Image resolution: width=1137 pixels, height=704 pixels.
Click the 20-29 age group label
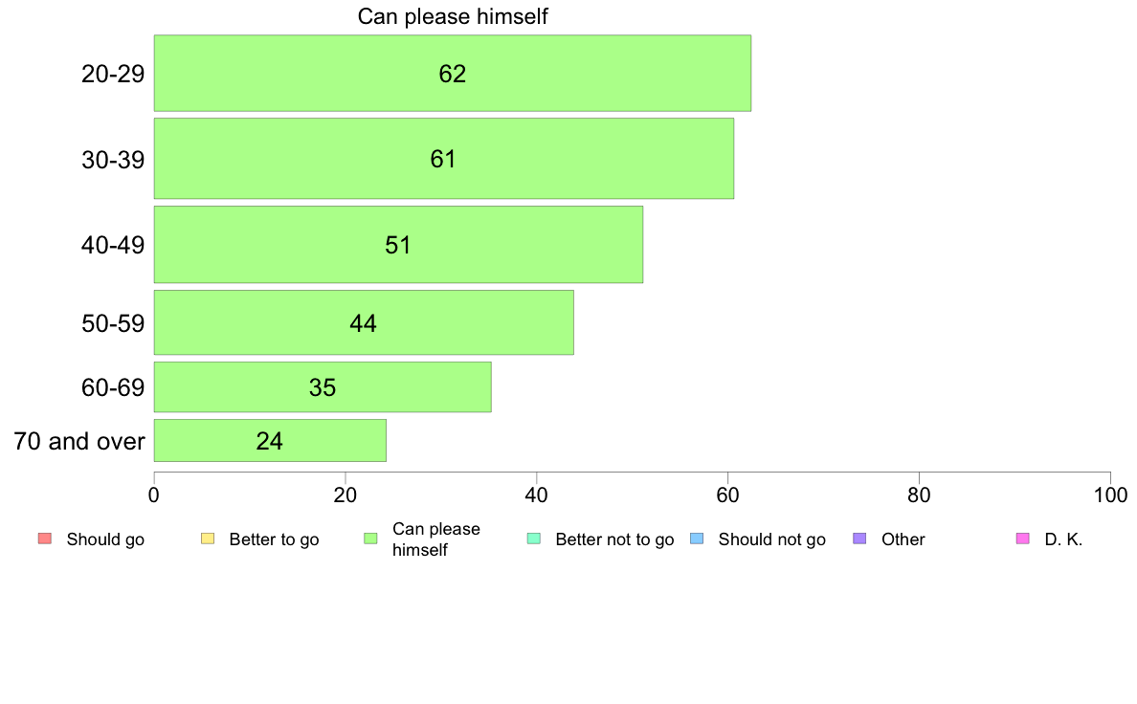tap(113, 74)
